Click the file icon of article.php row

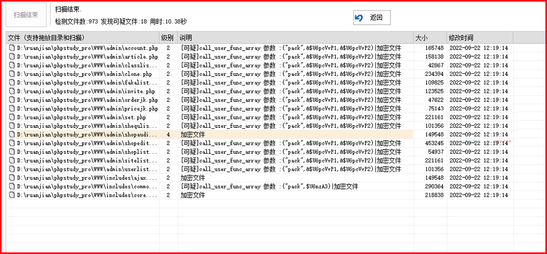click(x=11, y=57)
